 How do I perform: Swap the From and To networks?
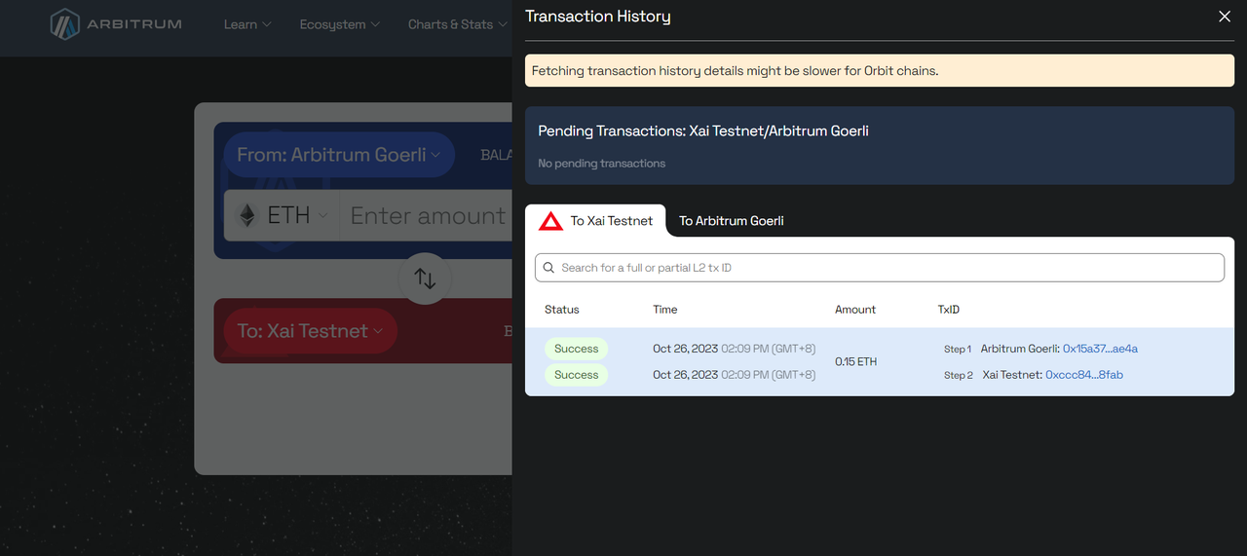point(425,278)
